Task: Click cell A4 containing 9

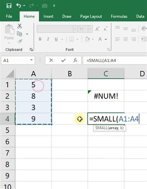Action: [33, 119]
